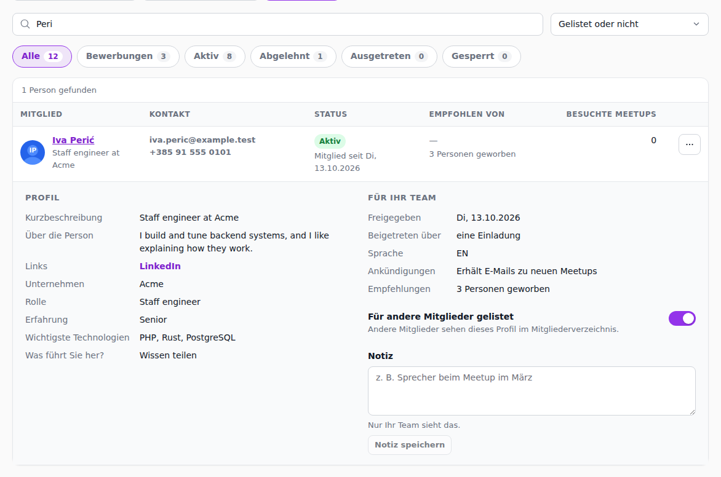
Task: Click the Notiz textarea resize handle
Action: point(692,412)
